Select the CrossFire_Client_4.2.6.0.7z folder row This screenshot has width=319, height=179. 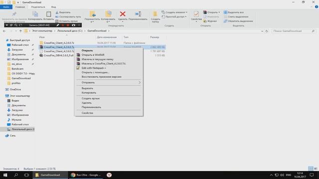tap(102, 43)
